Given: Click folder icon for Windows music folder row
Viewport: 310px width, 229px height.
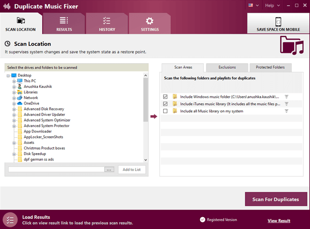Looking at the screenshot, I should click(175, 96).
